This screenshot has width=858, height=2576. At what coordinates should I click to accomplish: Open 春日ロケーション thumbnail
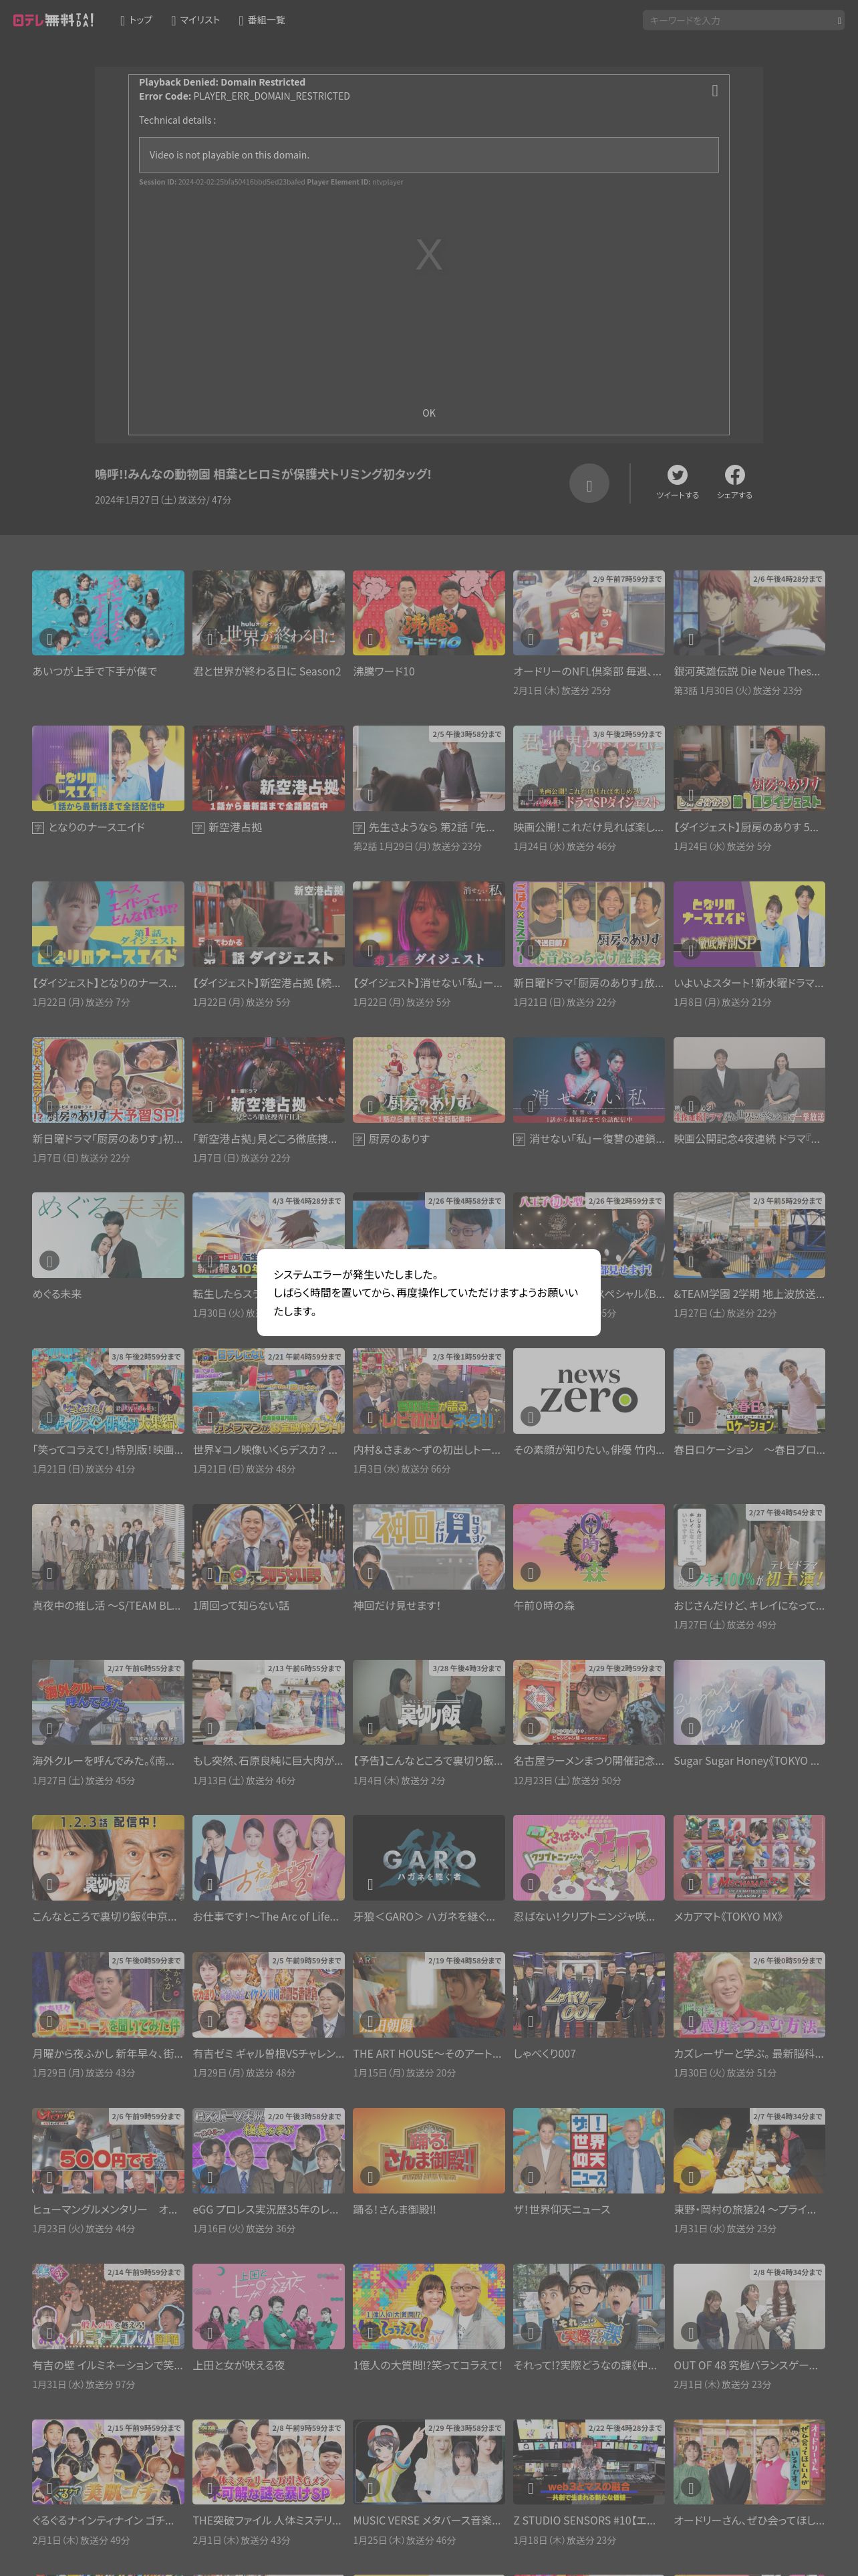coord(749,1391)
